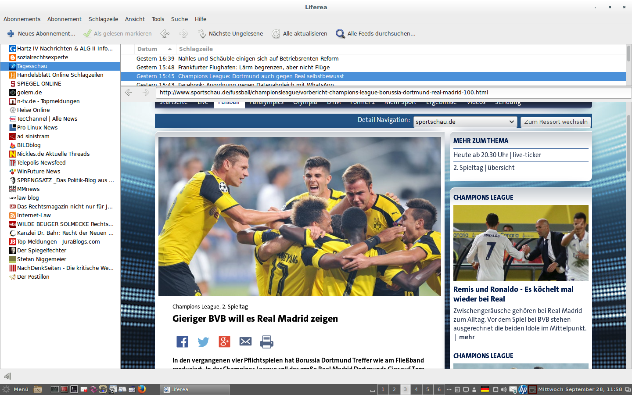
Task: Open Frankfurter Flughafen headline
Action: pyautogui.click(x=373, y=67)
